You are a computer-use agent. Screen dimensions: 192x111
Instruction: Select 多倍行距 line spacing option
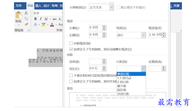(131, 94)
